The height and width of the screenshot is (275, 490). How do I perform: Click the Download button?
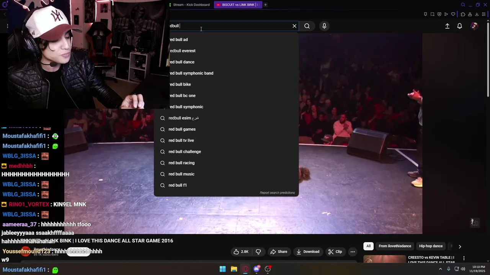tap(308, 252)
